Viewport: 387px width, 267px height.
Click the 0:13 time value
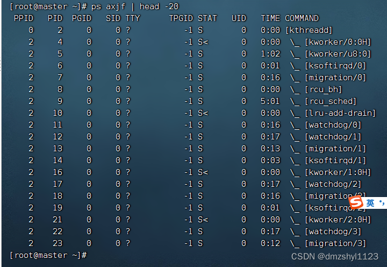coord(270,149)
